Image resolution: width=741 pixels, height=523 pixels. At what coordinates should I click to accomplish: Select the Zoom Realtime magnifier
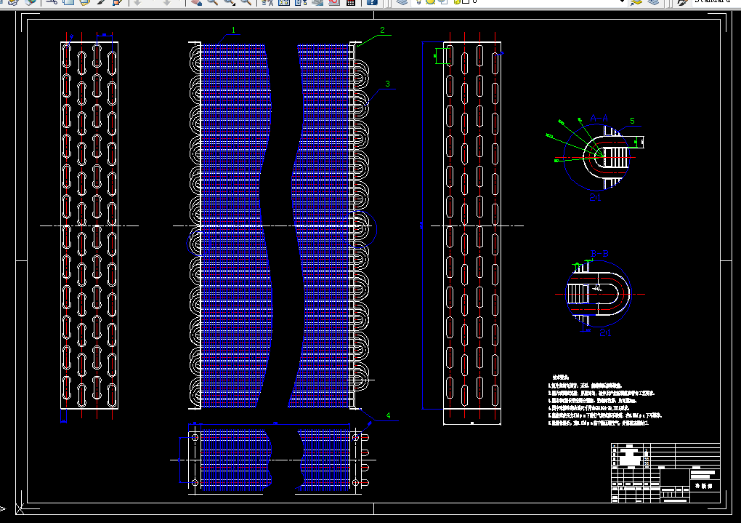coord(213,1)
